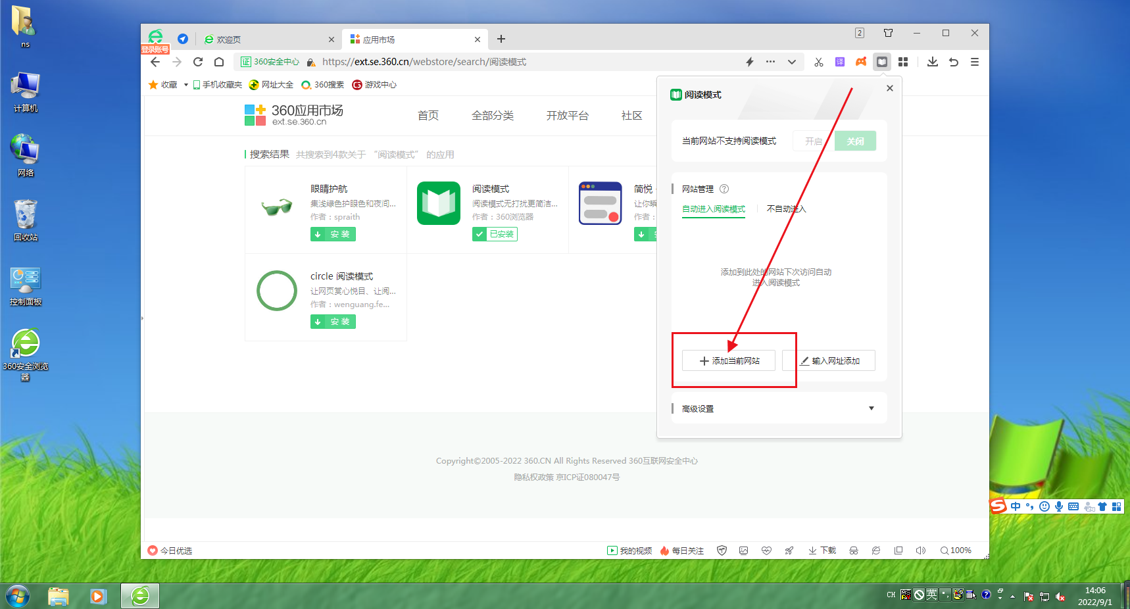1130x609 pixels.
Task: Switch to 自动进入阅读模式 tab
Action: (714, 209)
